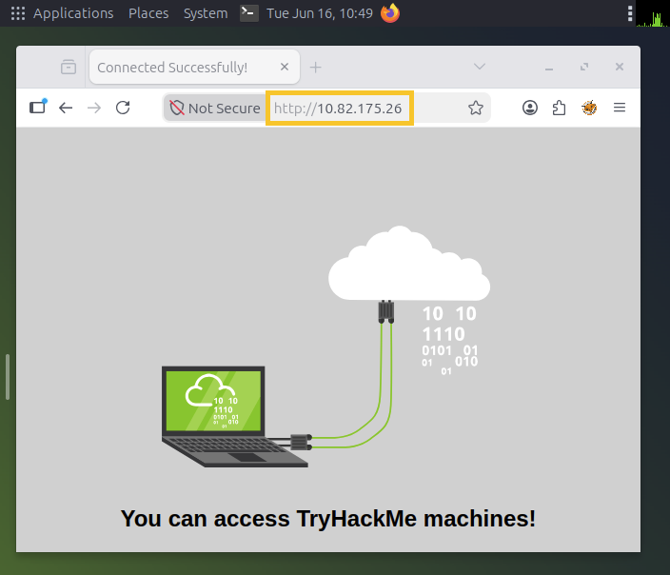
Task: Launch the terminal from the top panel
Action: 248,13
